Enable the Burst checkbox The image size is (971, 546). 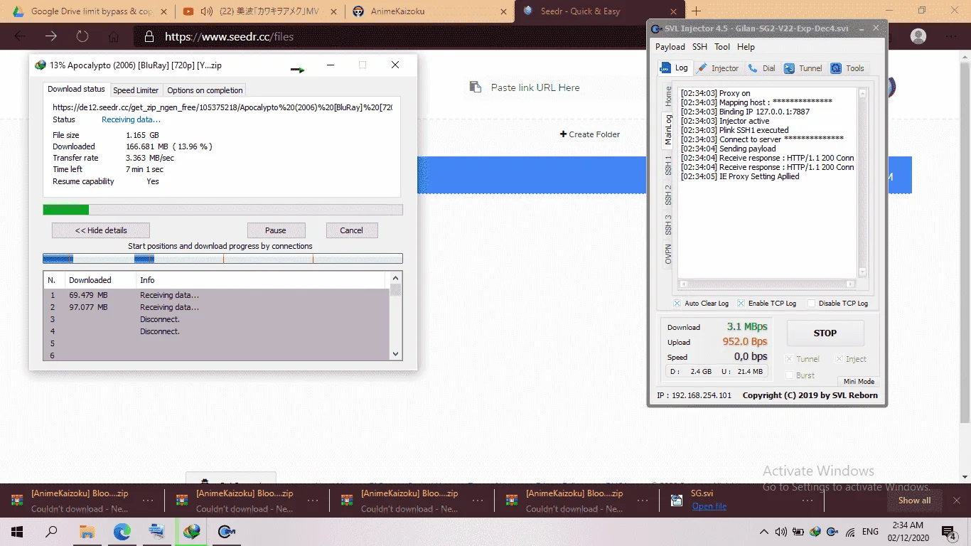pos(789,375)
